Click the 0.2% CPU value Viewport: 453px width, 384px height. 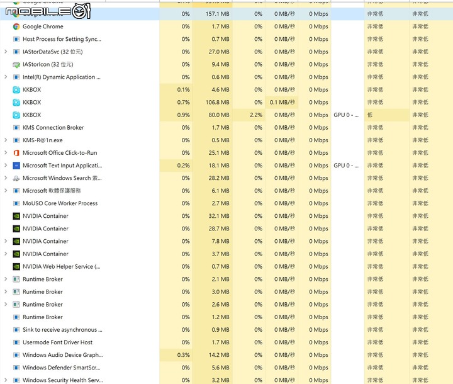coord(184,166)
